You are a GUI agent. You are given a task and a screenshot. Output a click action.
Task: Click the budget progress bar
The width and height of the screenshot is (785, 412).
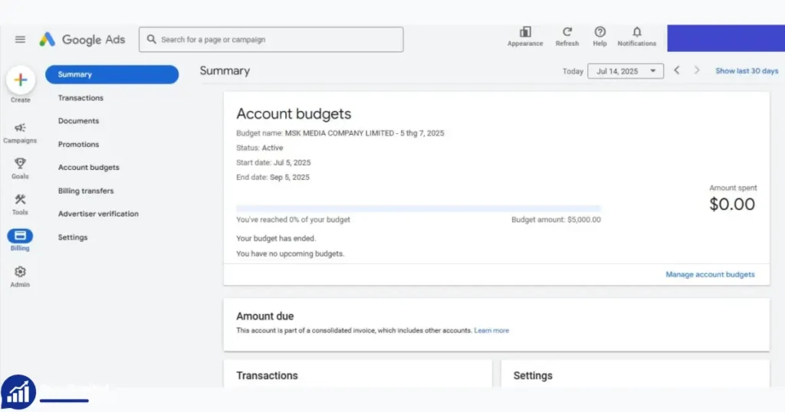point(419,208)
